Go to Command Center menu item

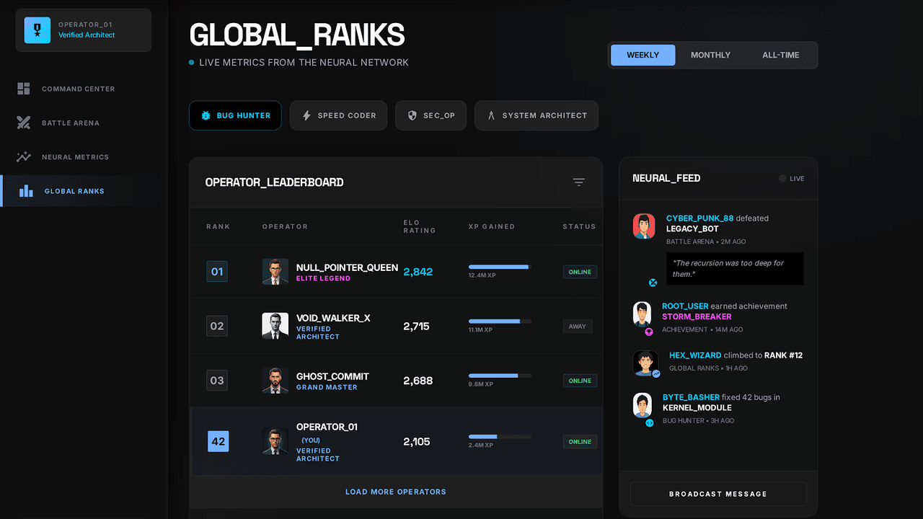pos(79,89)
